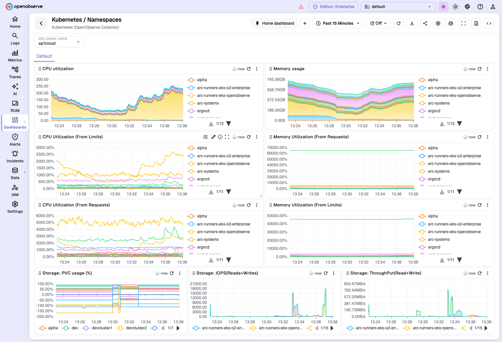Screen dimensions: 502x342
Task: Click the Edition: Enterprise badge
Action: [x=333, y=7]
